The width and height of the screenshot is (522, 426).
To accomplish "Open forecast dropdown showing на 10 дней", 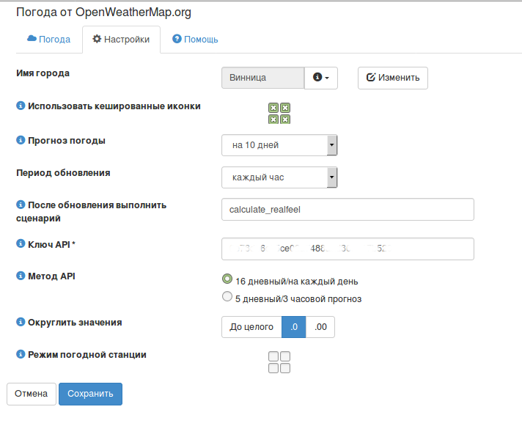I will tap(279, 145).
